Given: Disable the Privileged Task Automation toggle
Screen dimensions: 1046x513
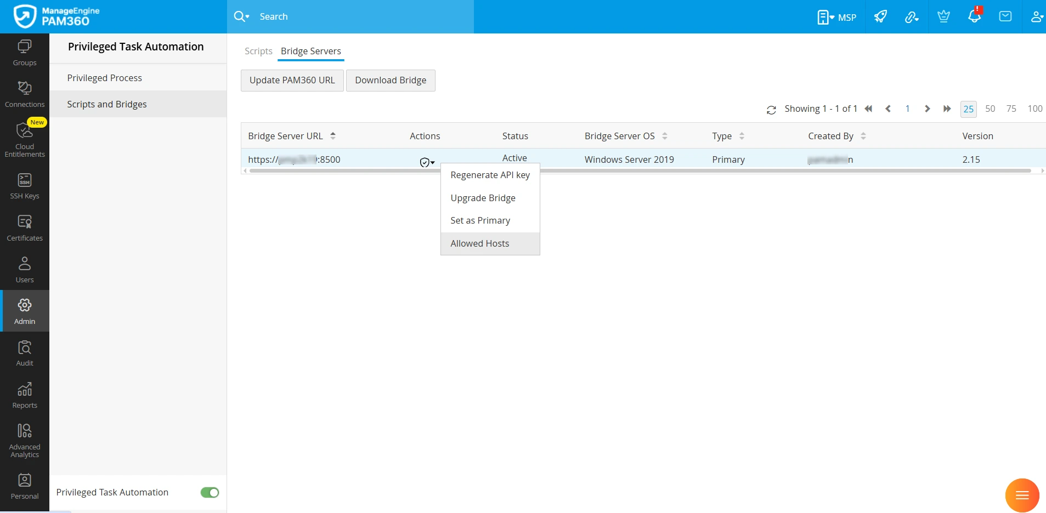Looking at the screenshot, I should [x=209, y=492].
